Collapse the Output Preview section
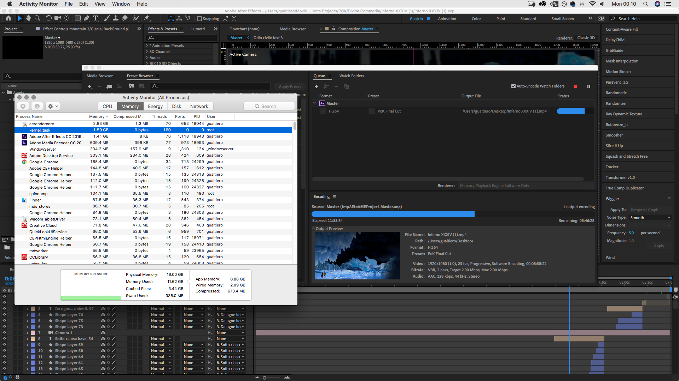Viewport: 679px width, 381px height. [314, 229]
